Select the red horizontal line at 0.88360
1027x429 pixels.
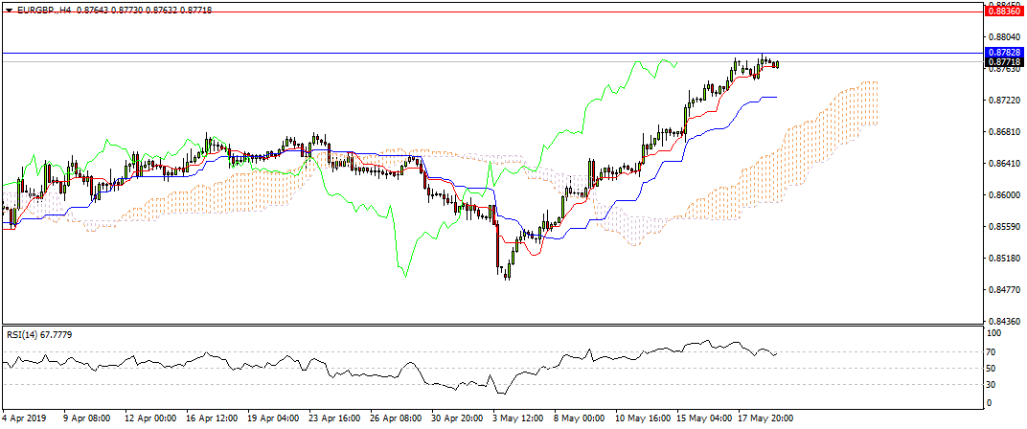tap(479, 11)
